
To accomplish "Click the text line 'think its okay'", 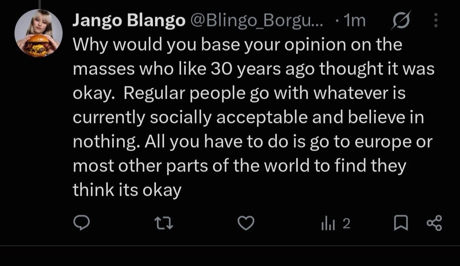I will pos(127,190).
